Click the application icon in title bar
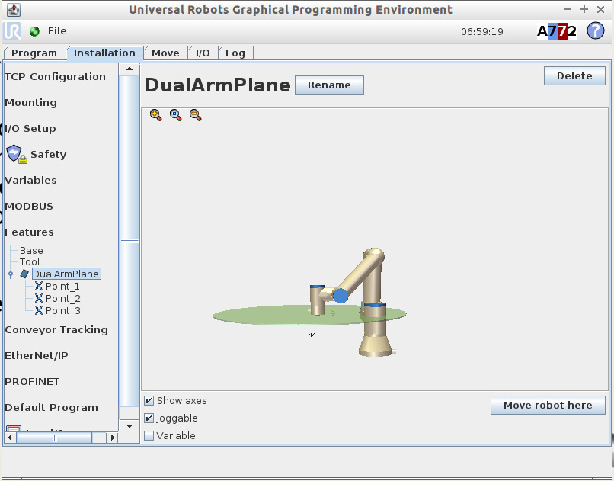 (x=14, y=9)
